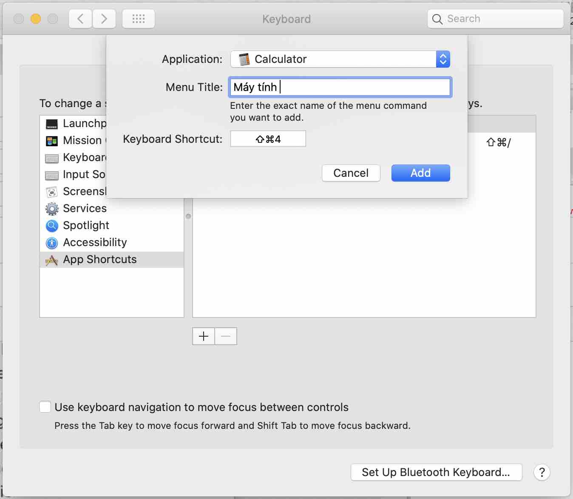
Task: Click the existing shortcut ⇧⌘/ entry
Action: [498, 142]
